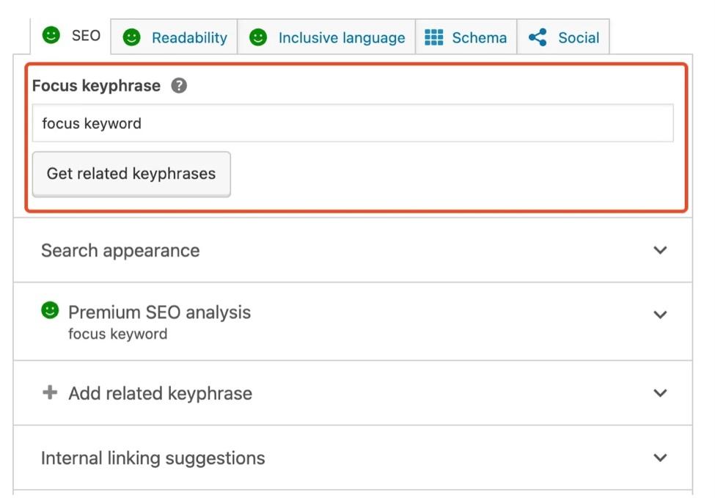Click Get related keyphrases button
This screenshot has width=715, height=498.
pos(131,175)
